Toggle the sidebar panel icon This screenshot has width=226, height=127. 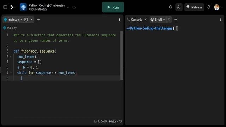coord(5,7)
